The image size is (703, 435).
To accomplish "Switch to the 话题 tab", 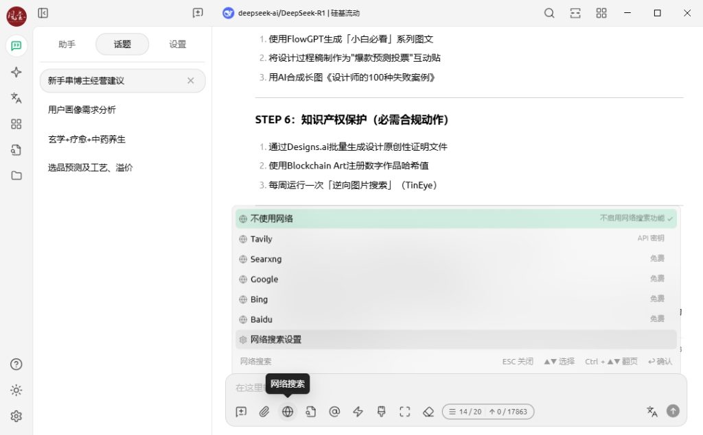I will tap(122, 44).
